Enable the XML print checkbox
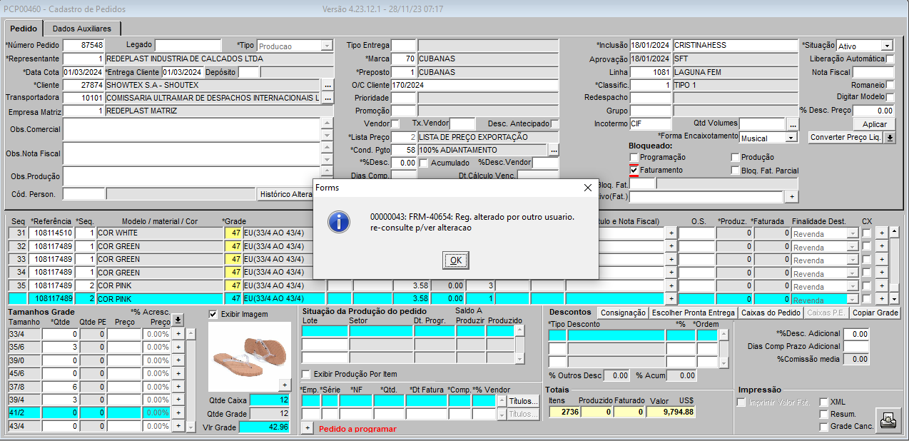The width and height of the screenshot is (909, 441). (824, 402)
